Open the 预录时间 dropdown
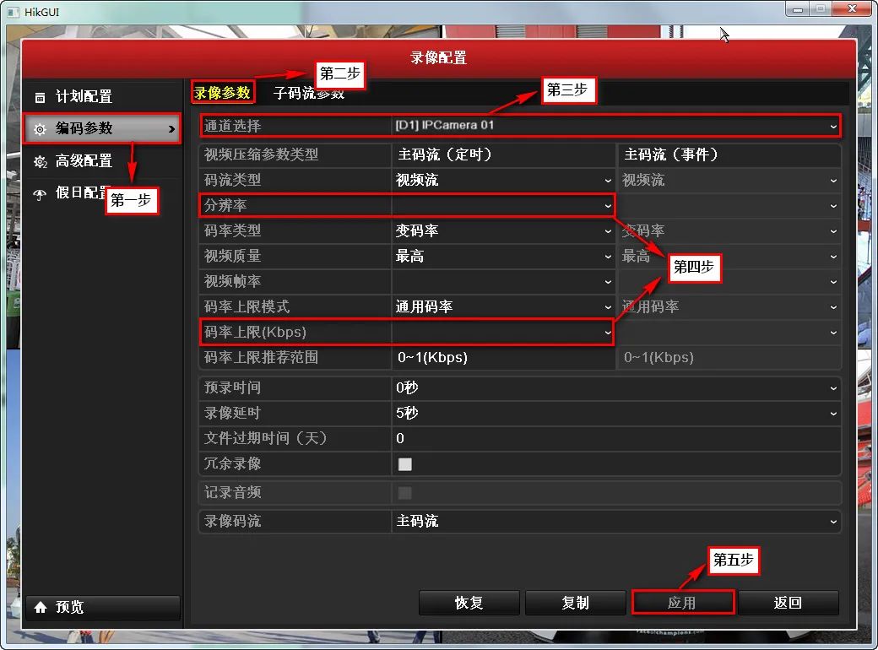This screenshot has height=650, width=878. (x=615, y=387)
